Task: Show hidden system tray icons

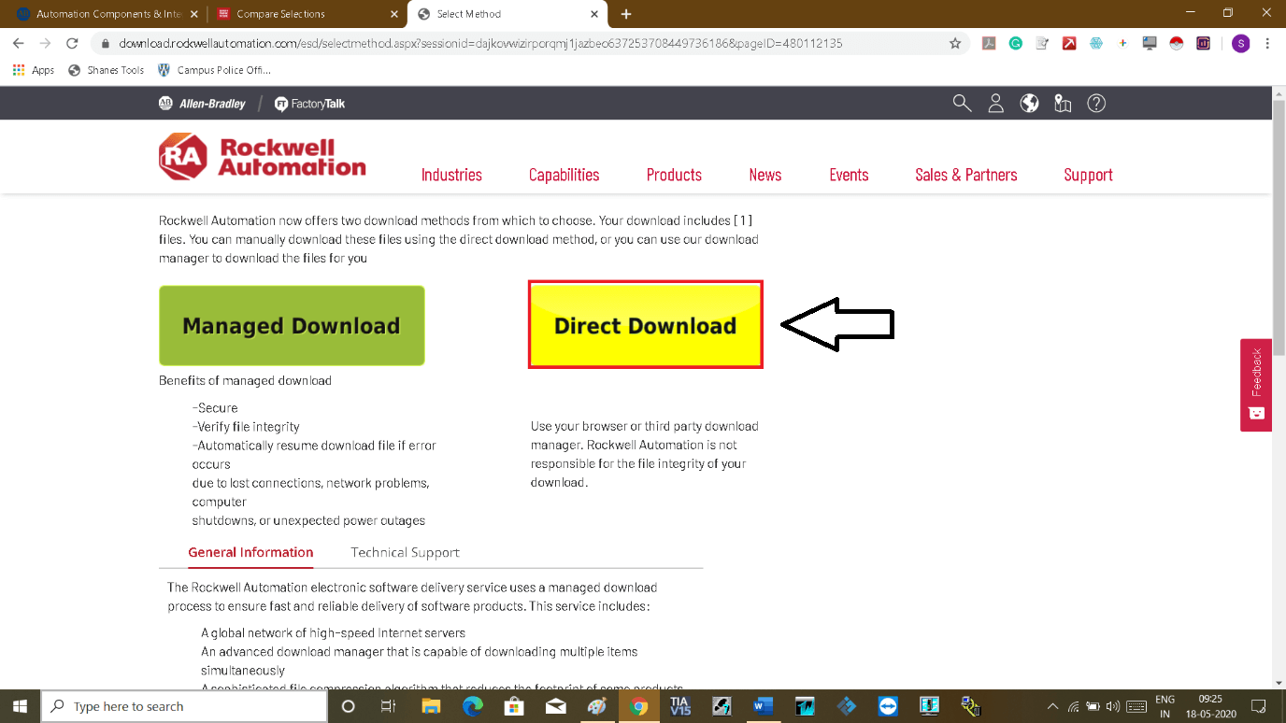Action: (x=1052, y=706)
